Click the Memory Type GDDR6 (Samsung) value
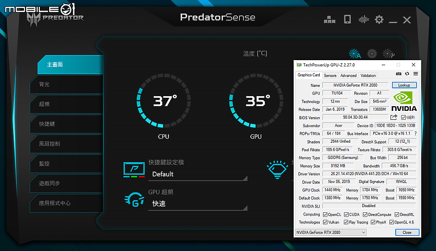Viewport: 436px width, 251px height. pyautogui.click(x=342, y=158)
